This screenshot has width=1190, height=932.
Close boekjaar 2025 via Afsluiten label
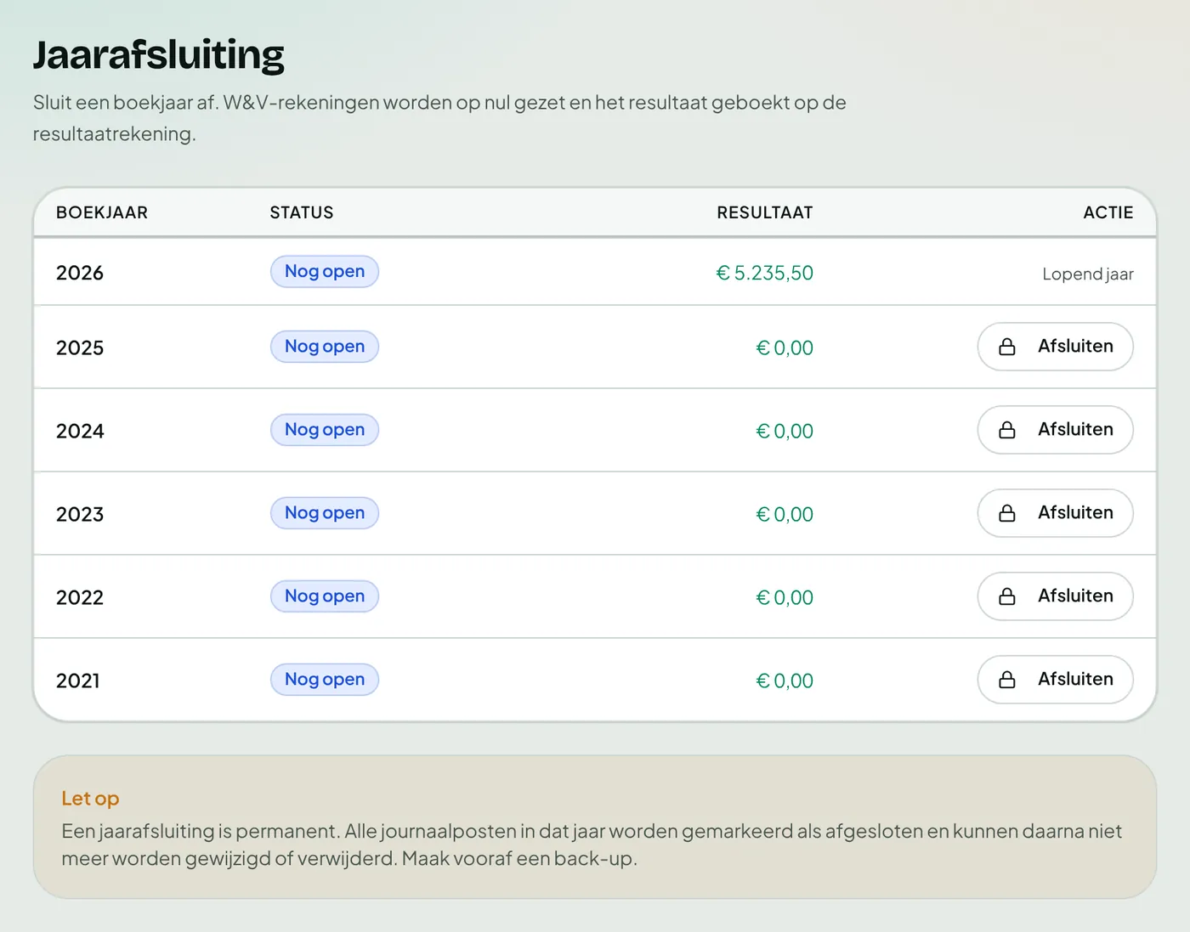(1075, 346)
